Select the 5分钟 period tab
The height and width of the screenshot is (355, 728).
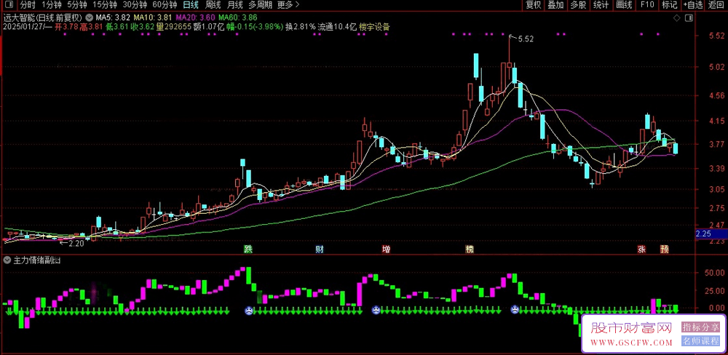(76, 5)
